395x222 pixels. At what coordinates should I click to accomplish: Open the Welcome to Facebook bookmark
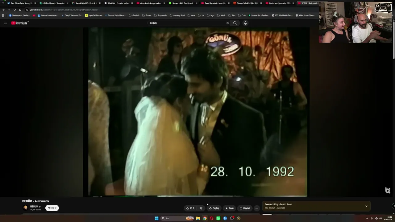click(19, 15)
